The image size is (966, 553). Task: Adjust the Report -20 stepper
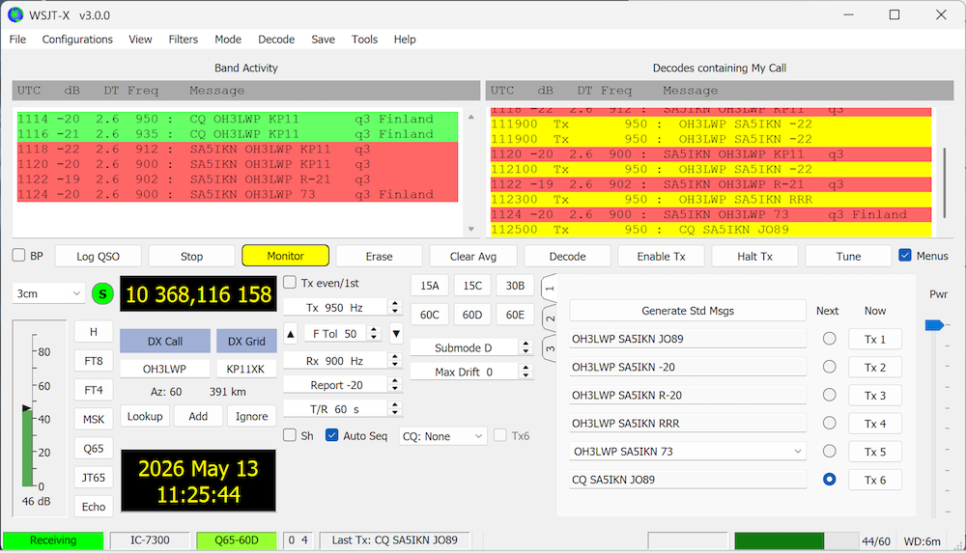395,385
